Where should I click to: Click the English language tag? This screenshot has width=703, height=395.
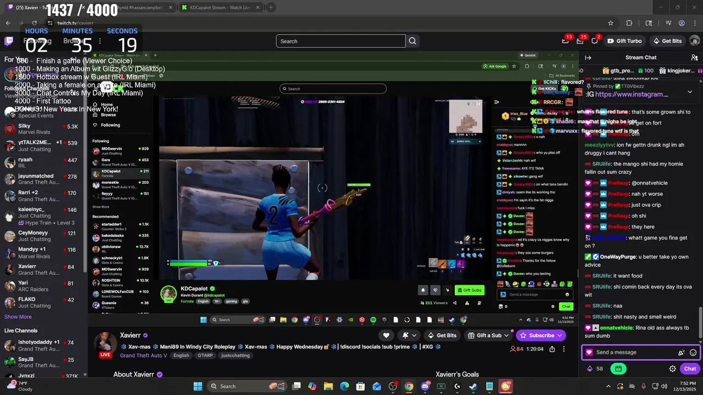click(x=181, y=356)
